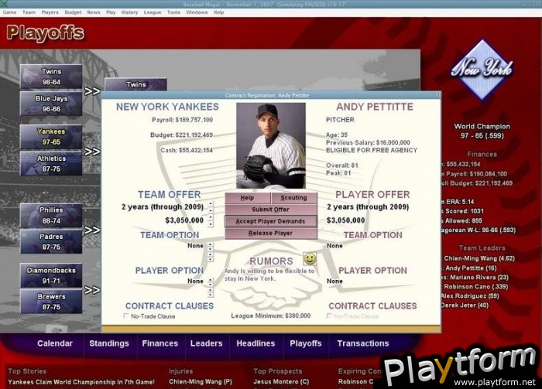Open the News menu
The image size is (542, 389).
pos(94,12)
